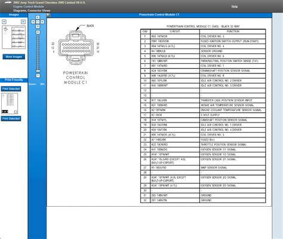Click the CIRCUIT column header
Screen dimensions: 283x239
pos(175,32)
